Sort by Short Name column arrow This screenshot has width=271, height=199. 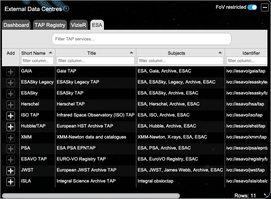(51, 53)
